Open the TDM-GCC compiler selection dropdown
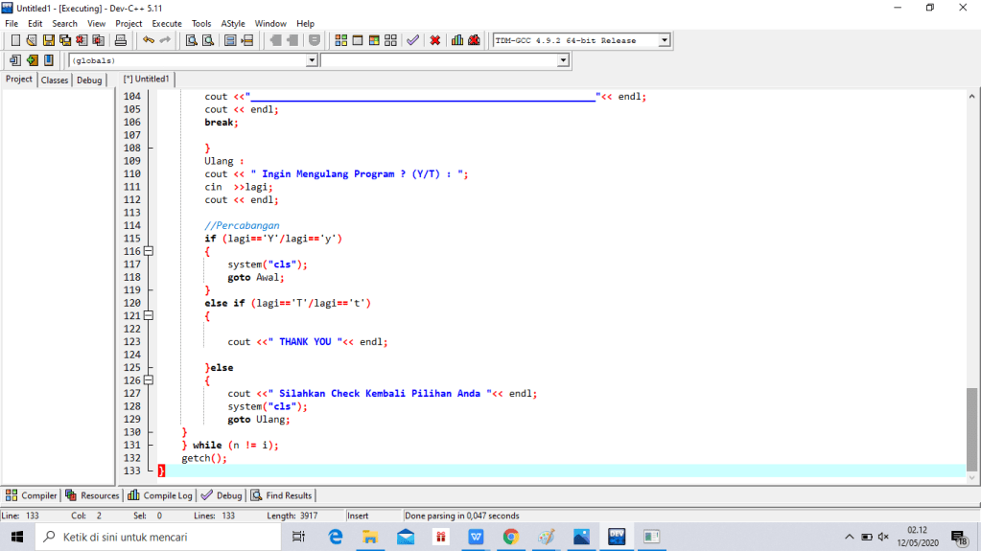This screenshot has width=981, height=551. click(664, 40)
